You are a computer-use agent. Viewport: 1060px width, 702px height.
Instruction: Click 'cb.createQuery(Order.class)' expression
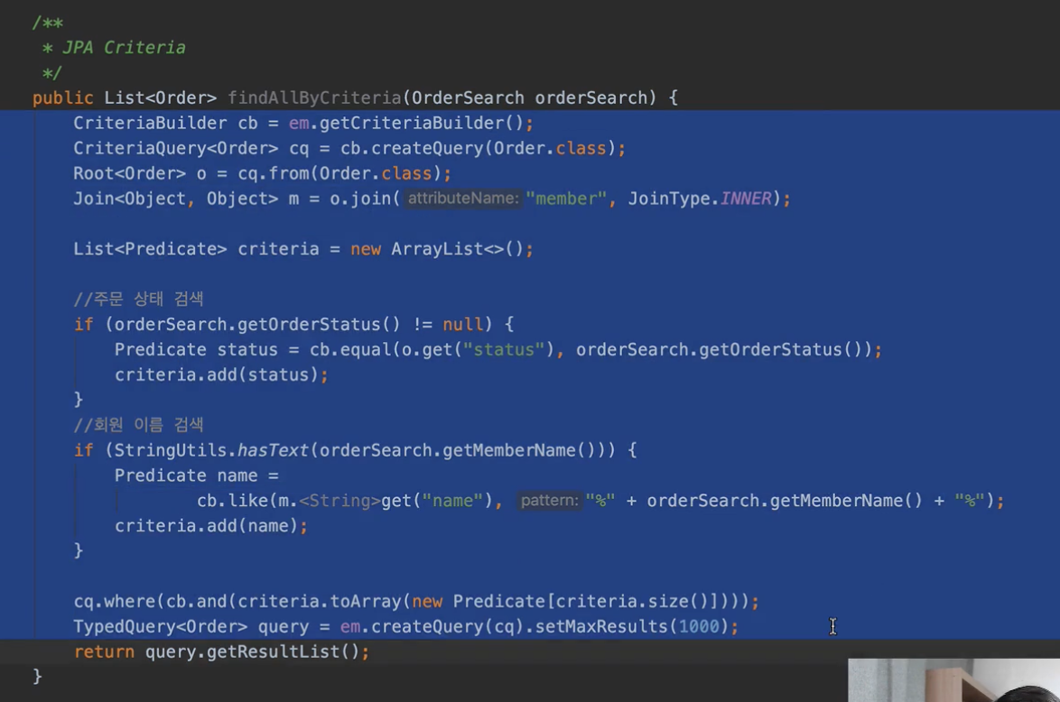479,148
